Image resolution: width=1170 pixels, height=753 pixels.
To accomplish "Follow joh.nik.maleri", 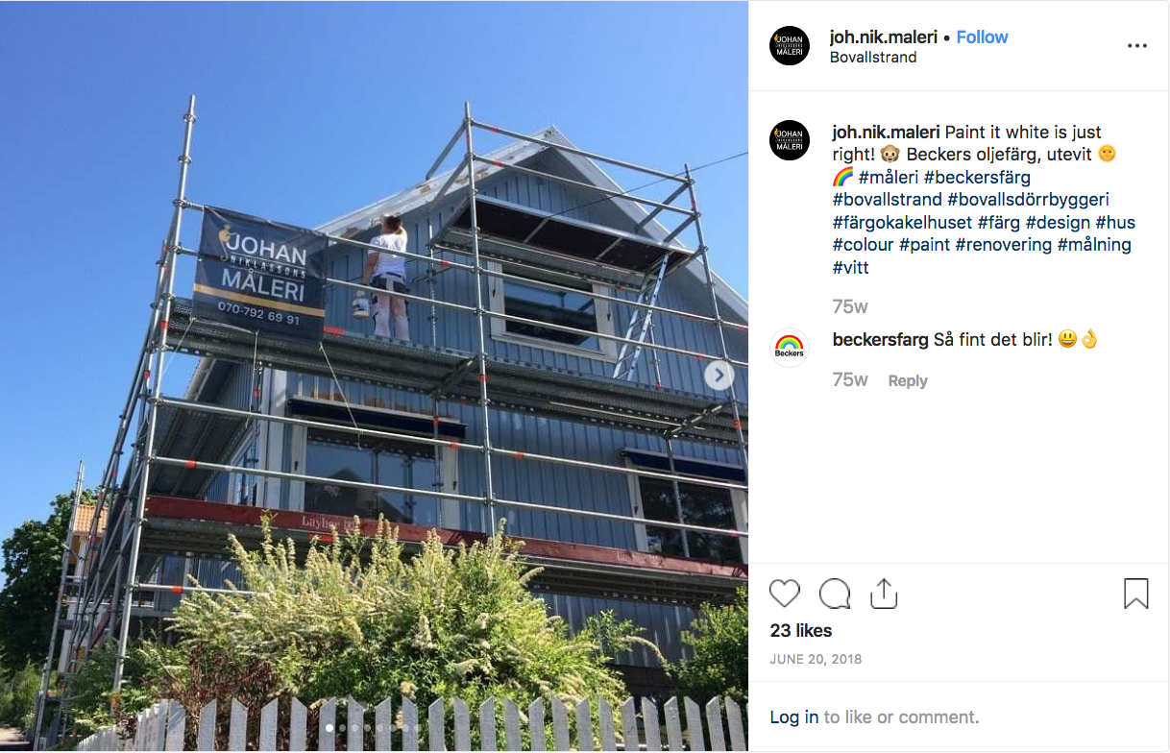I will click(x=982, y=36).
